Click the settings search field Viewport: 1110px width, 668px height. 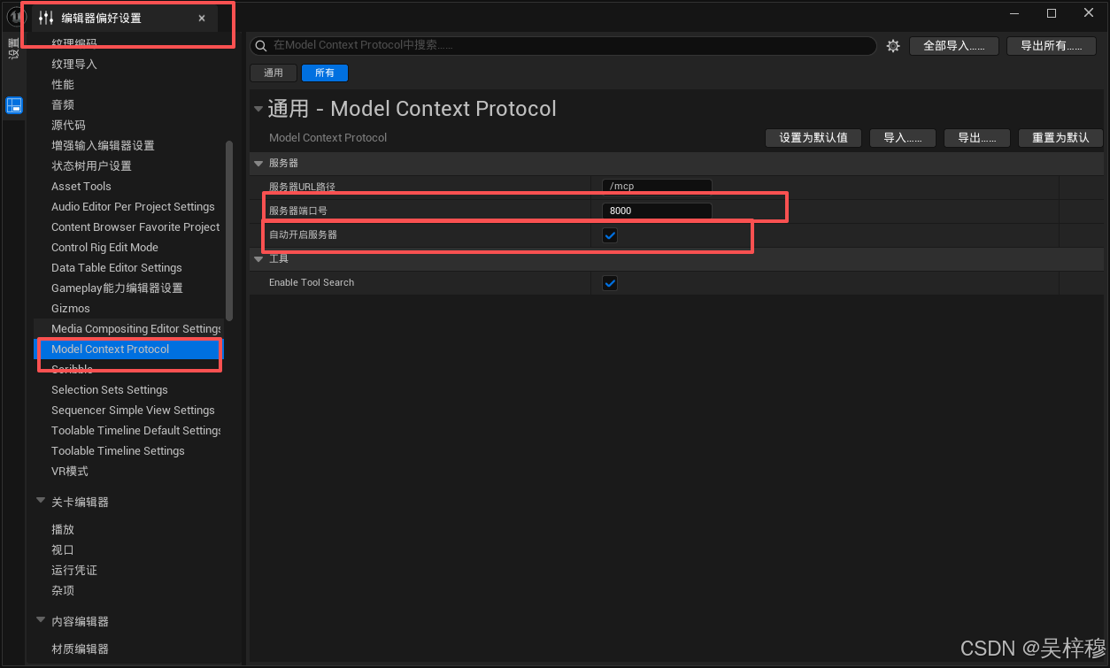(x=564, y=46)
